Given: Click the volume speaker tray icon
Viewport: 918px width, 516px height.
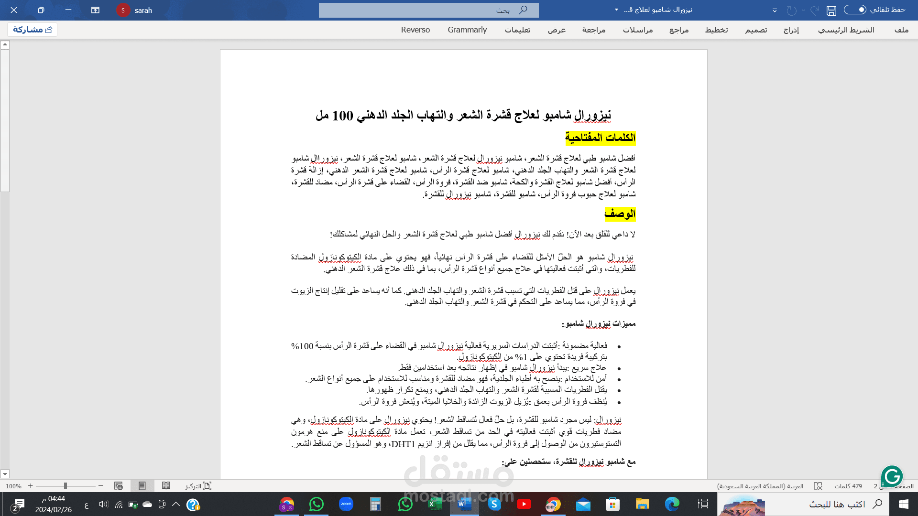Looking at the screenshot, I should [x=104, y=504].
